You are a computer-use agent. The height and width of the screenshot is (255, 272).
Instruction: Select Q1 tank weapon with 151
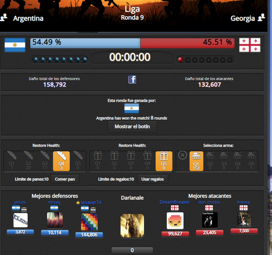point(196,161)
